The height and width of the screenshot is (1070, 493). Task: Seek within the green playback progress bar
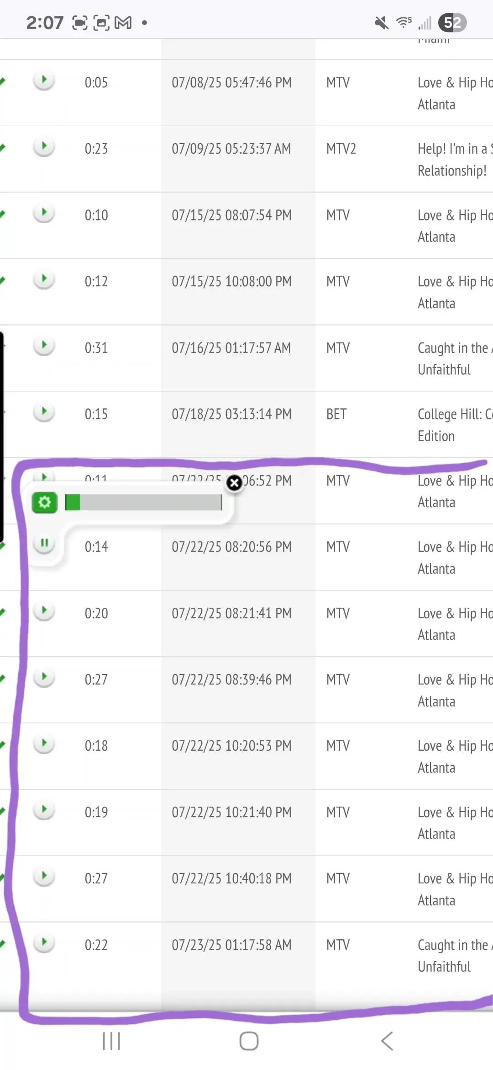[143, 502]
